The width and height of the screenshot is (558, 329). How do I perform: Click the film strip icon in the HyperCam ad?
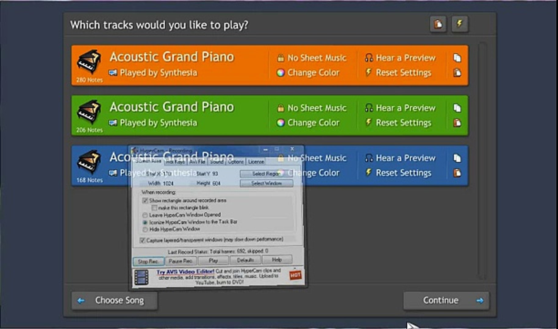tap(141, 277)
